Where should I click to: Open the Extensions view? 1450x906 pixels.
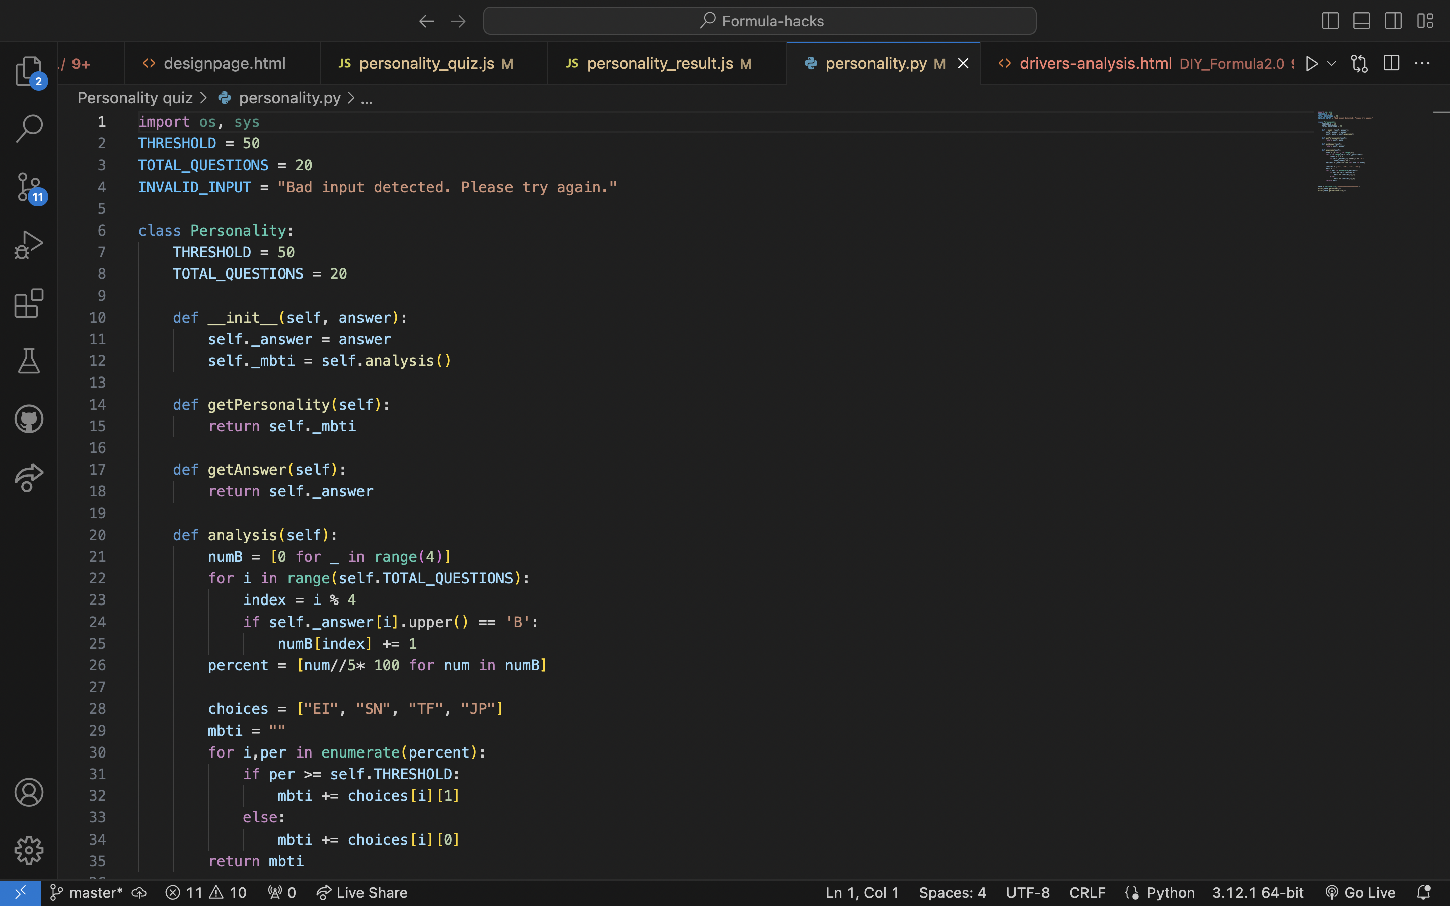28,303
